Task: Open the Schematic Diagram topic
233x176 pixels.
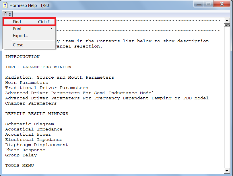Action: coord(30,124)
